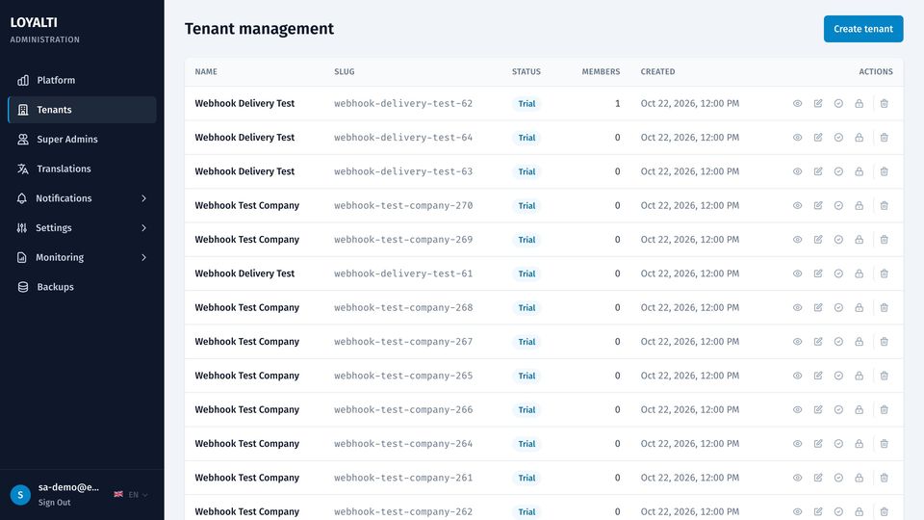This screenshot has width=924, height=520.
Task: Click Trial badge for webhook-delivery-test-62
Action: click(526, 104)
